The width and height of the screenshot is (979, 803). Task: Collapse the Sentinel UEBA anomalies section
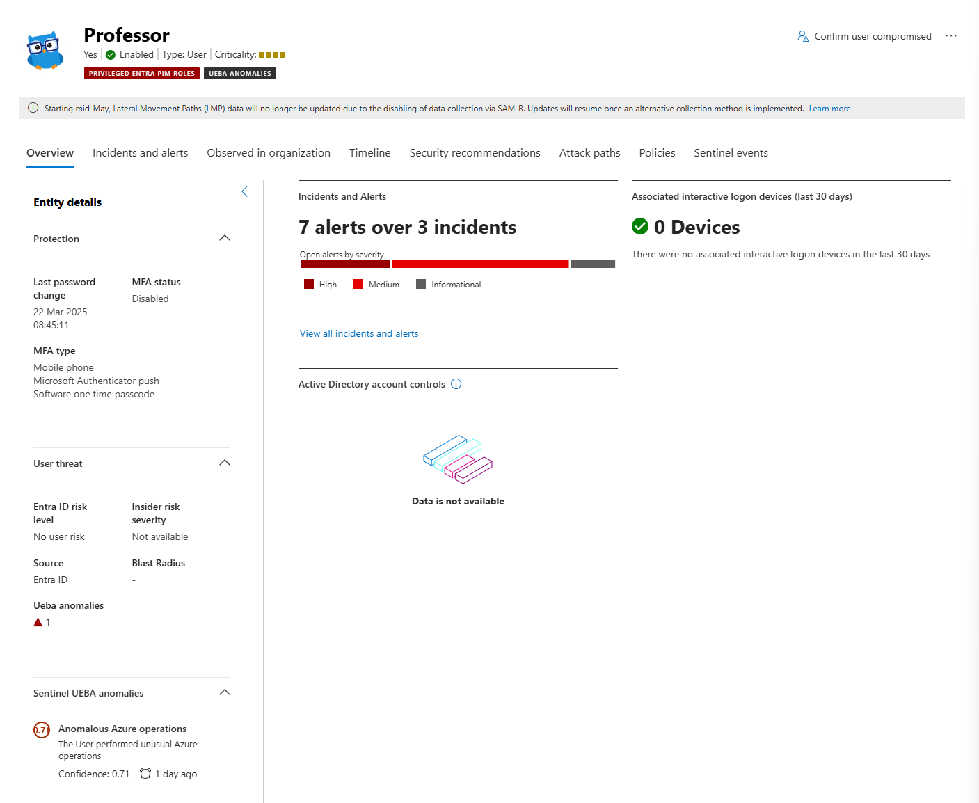(x=224, y=693)
